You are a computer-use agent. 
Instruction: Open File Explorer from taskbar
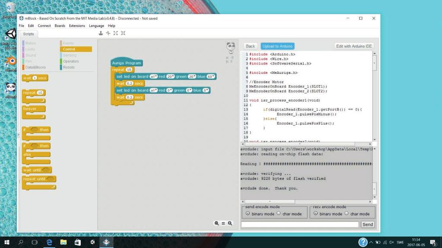(x=64, y=242)
